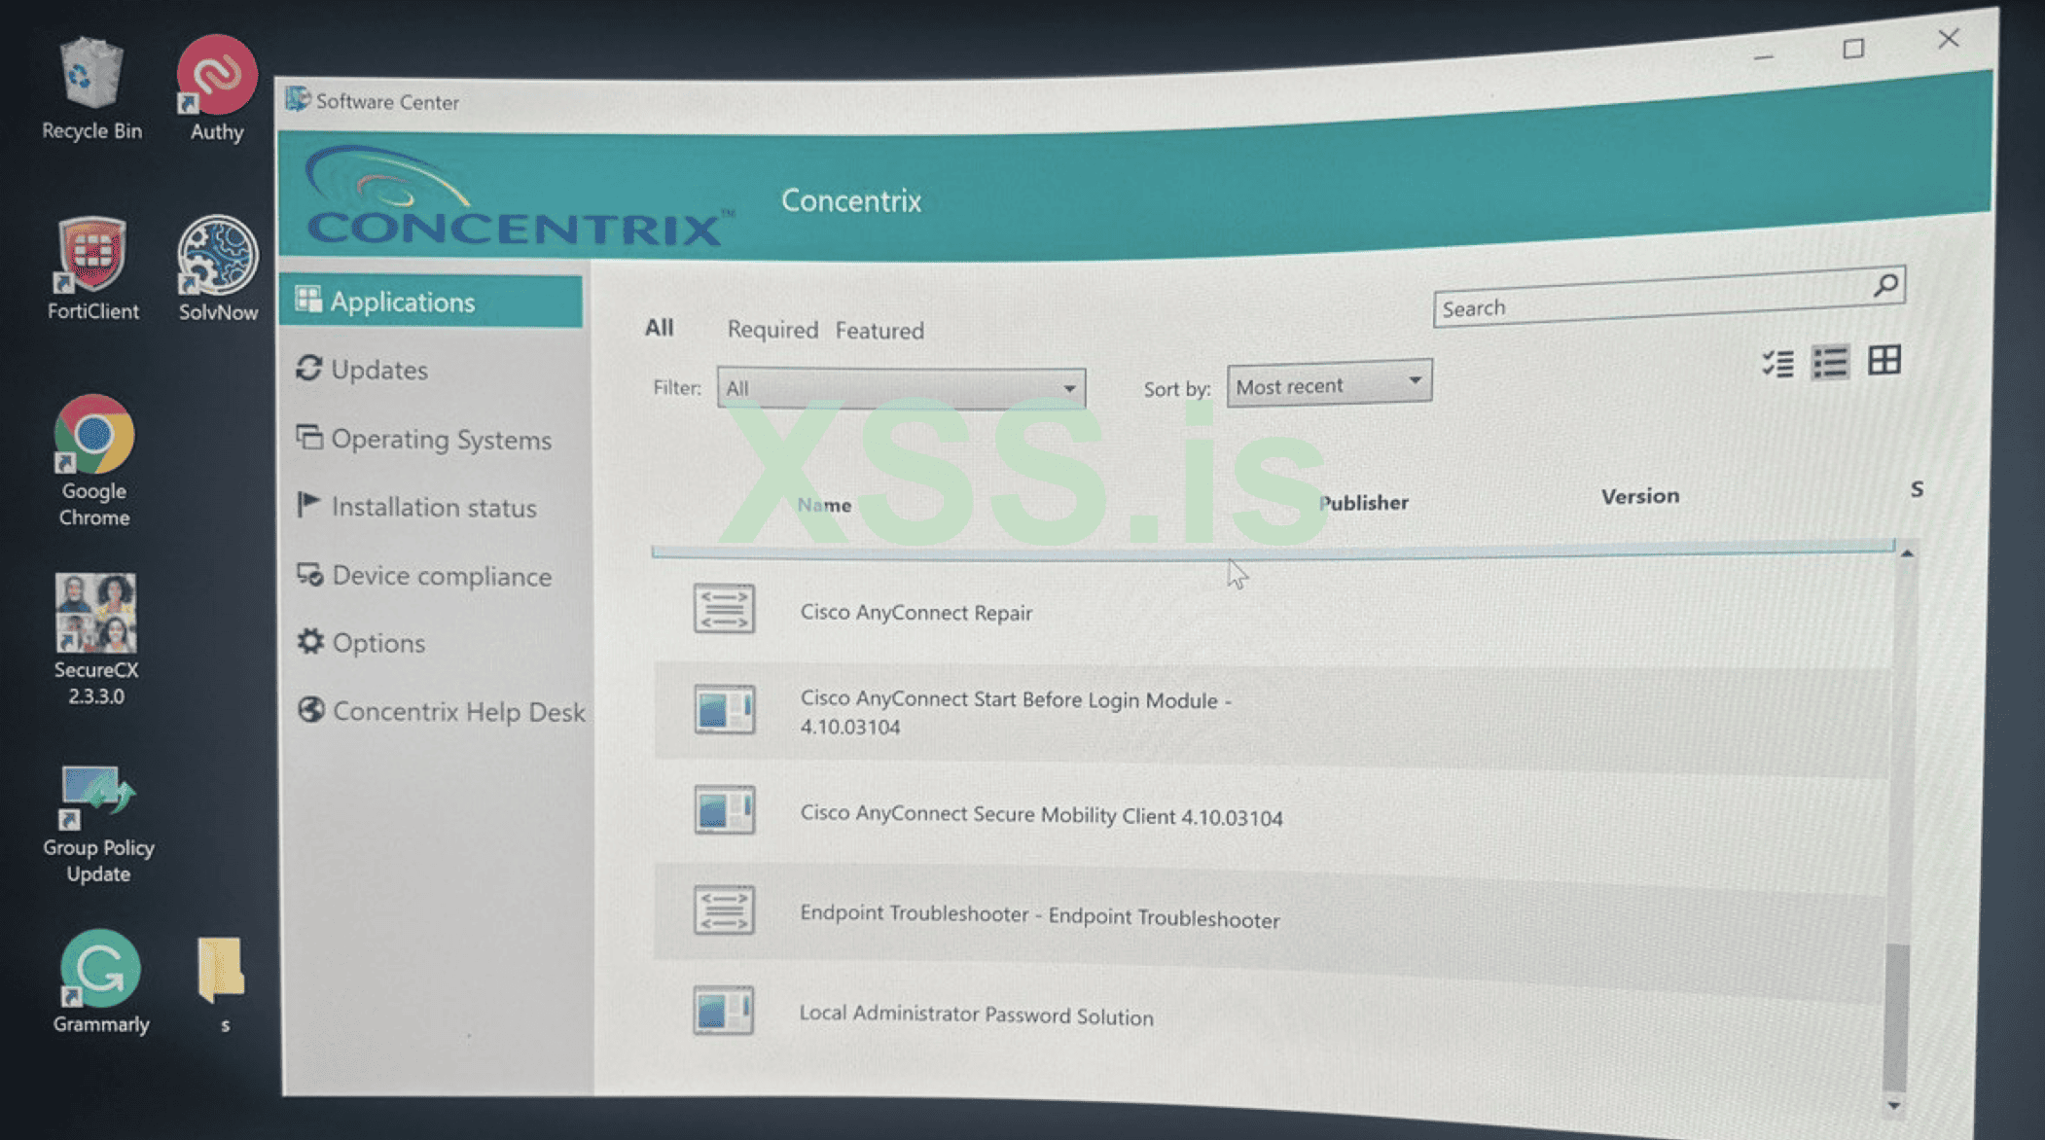Switch to tile grid view icon
Viewport: 2045px width, 1140px height.
coord(1884,361)
